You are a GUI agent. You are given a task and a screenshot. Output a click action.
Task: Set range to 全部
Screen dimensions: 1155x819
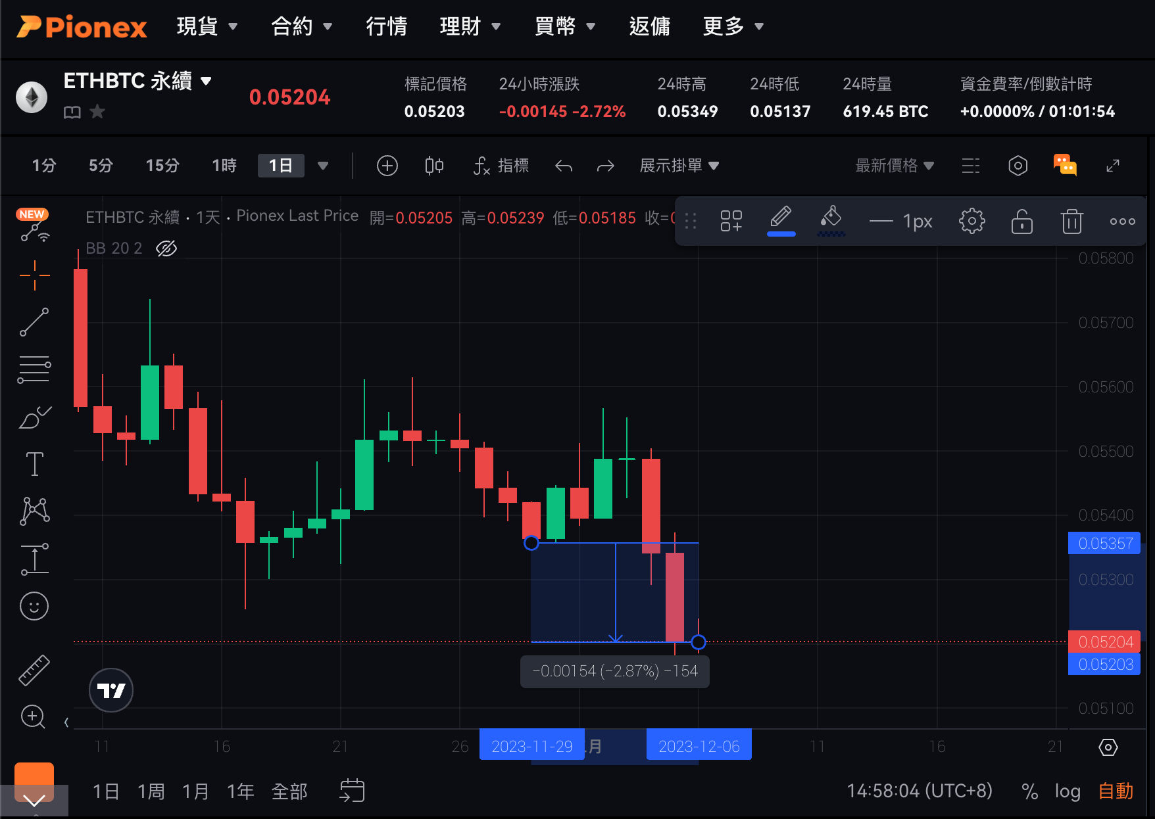[x=289, y=791]
